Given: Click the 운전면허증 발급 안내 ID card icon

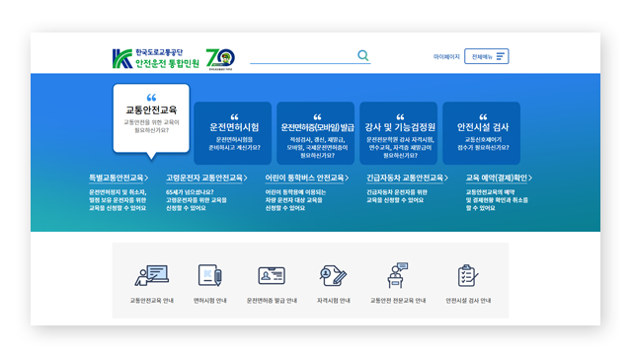Looking at the screenshot, I should point(272,276).
